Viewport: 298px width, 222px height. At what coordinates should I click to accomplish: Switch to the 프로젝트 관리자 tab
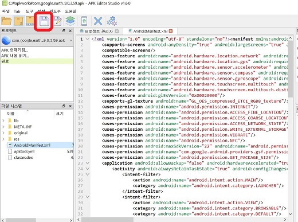click(99, 31)
